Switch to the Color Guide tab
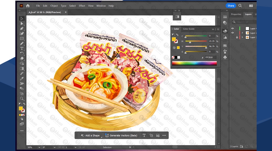This screenshot has width=272, height=151. (189, 29)
